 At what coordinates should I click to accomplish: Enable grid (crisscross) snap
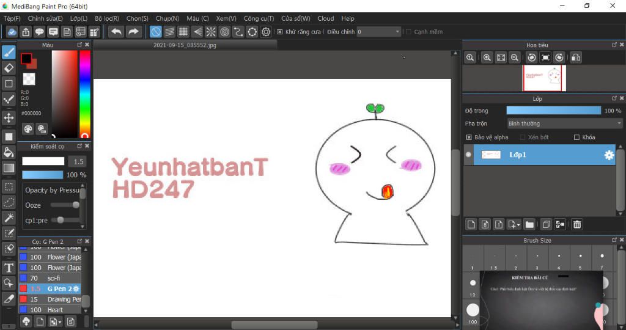click(183, 32)
